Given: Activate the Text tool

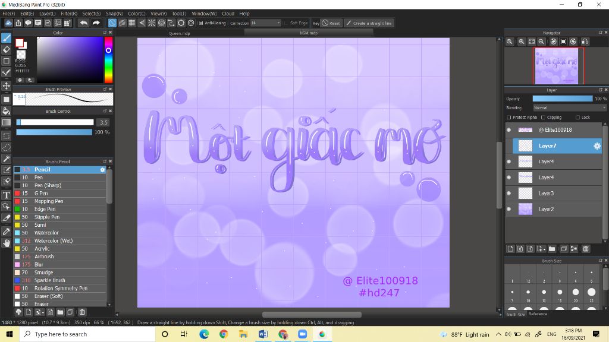Looking at the screenshot, I should pos(6,195).
